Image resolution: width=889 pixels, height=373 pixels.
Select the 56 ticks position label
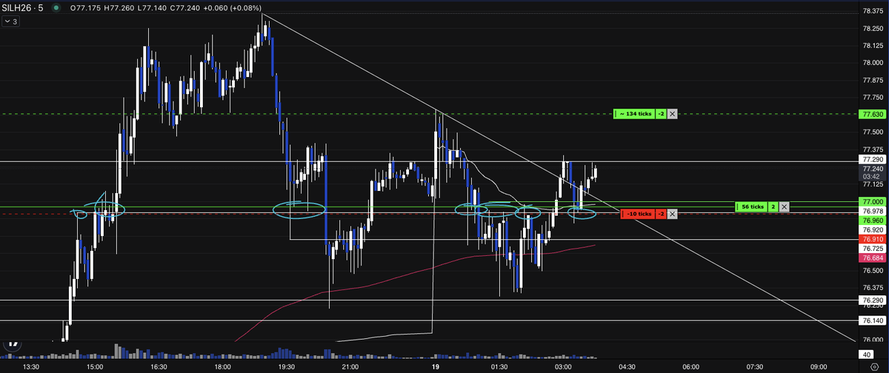tap(750, 206)
